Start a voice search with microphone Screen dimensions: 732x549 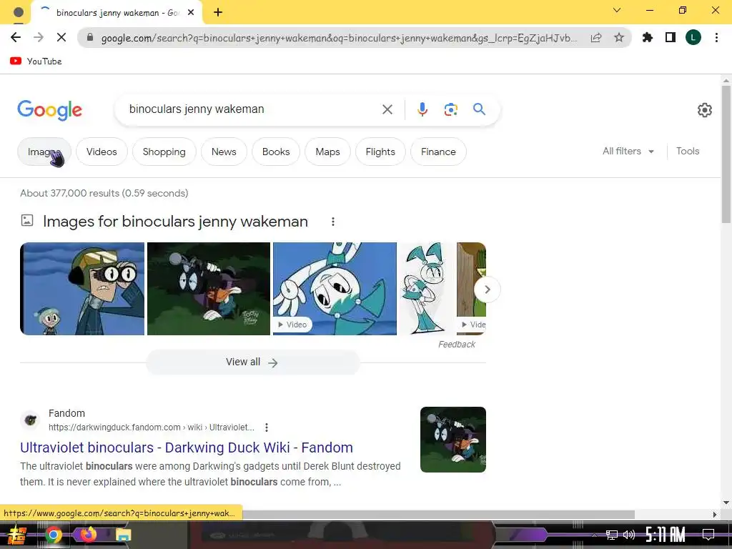tap(422, 109)
